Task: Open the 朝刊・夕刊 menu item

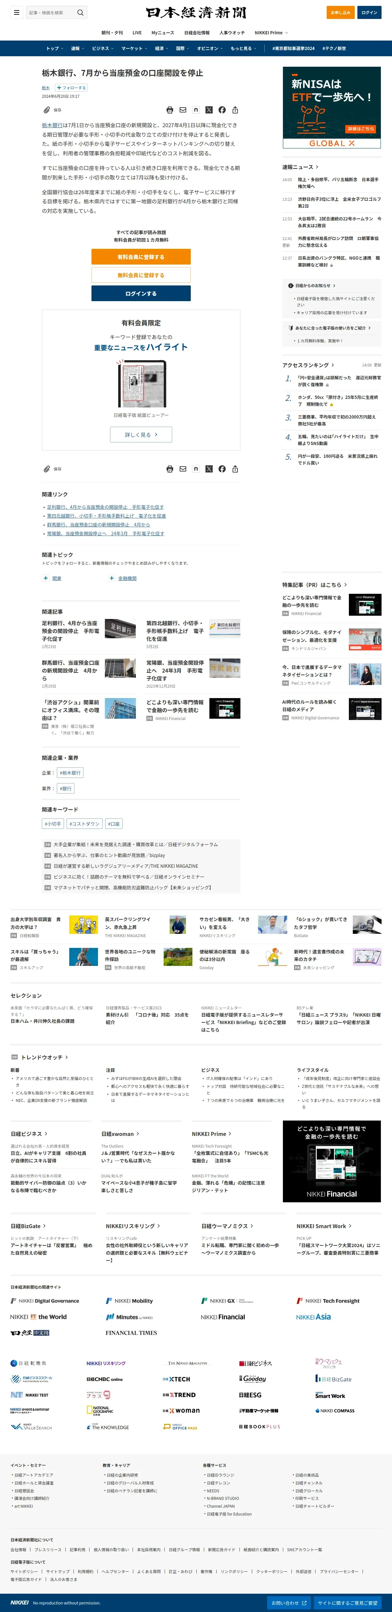Action: click(x=112, y=33)
